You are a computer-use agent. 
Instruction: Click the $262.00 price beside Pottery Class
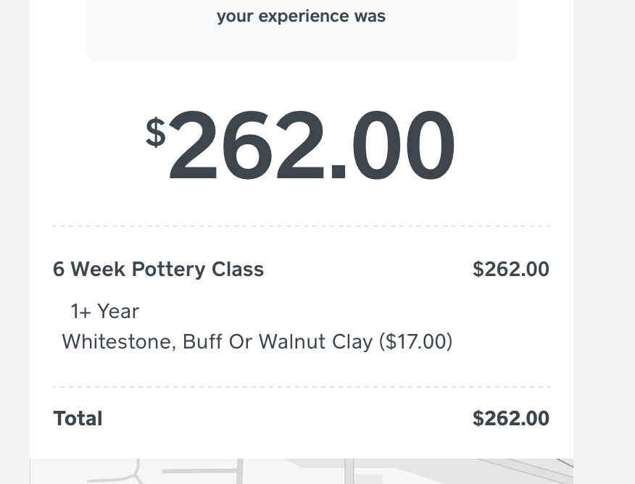coord(510,270)
